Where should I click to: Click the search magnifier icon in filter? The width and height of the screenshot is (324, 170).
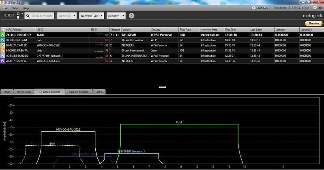(28, 16)
